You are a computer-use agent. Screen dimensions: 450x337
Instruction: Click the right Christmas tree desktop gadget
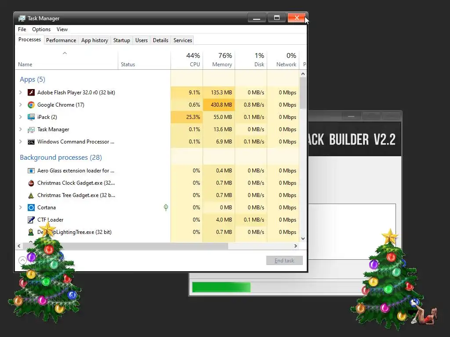point(388,280)
